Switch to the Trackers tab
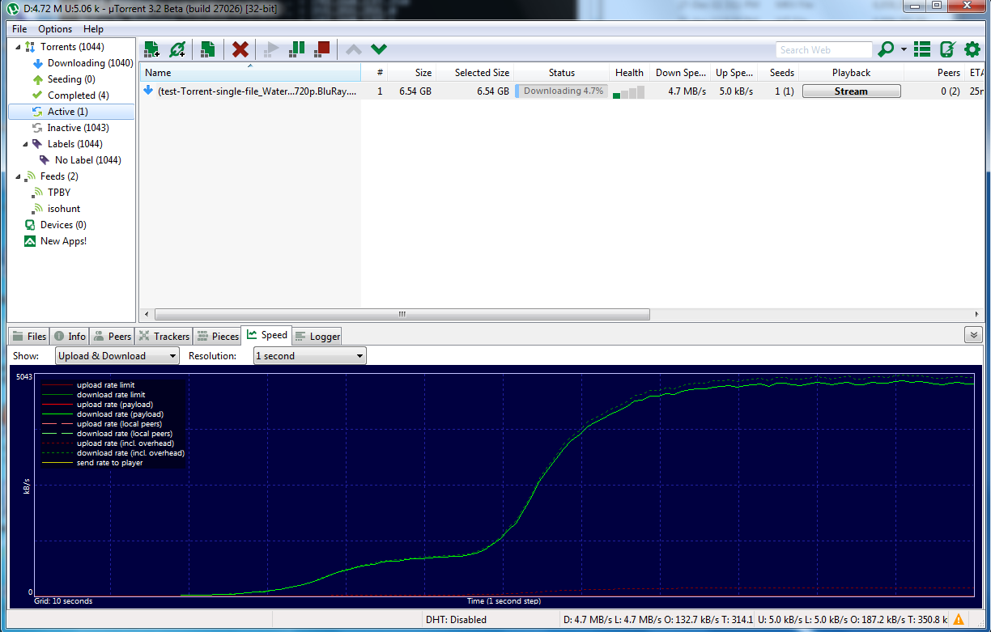This screenshot has height=632, width=991. [x=164, y=336]
